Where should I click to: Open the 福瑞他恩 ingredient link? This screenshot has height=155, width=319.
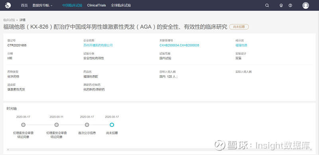[241, 45]
